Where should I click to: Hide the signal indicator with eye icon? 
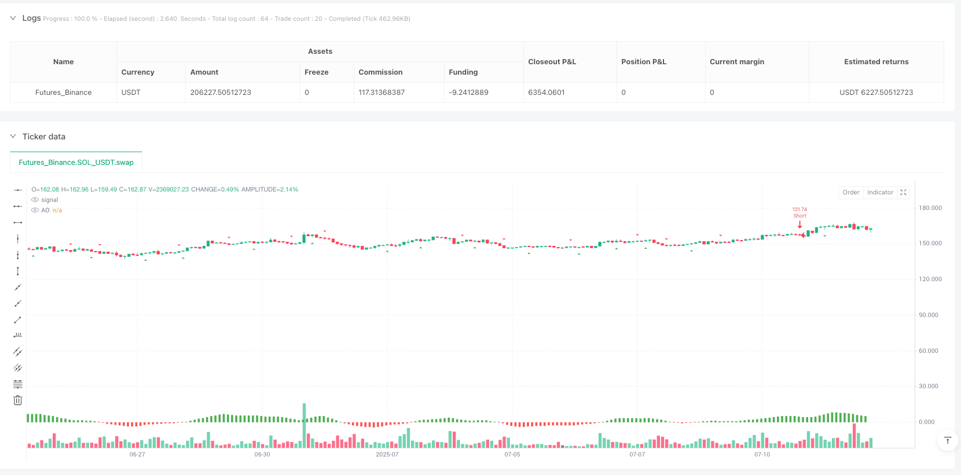pos(35,200)
